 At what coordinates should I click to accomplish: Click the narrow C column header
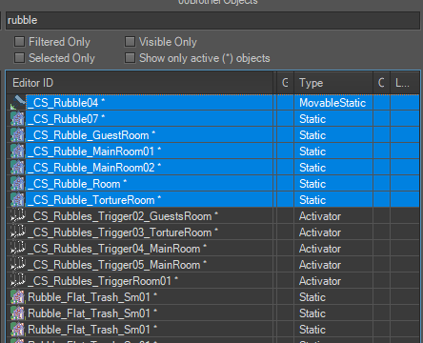[381, 83]
